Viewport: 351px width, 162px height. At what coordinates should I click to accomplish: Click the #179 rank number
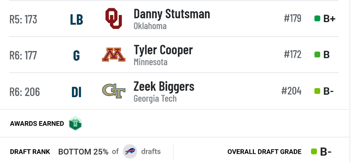293,18
